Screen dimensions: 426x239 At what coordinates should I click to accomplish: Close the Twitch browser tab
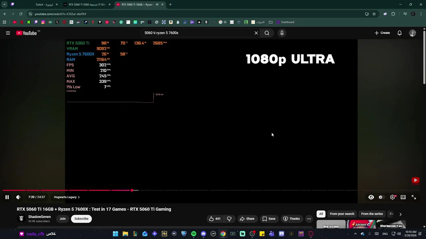point(57,5)
